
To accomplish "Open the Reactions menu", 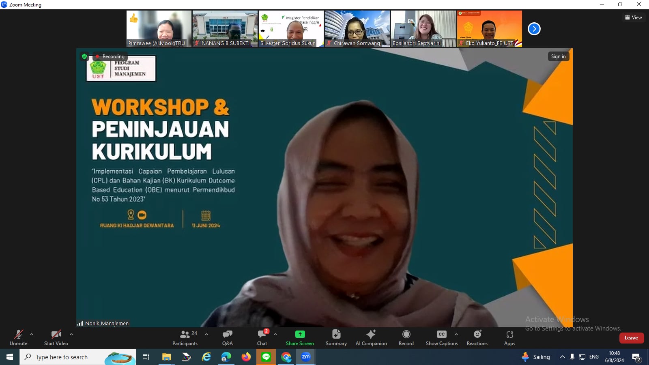I will (x=477, y=337).
